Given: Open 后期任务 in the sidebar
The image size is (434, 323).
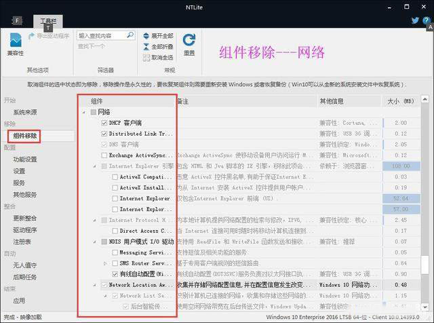Looking at the screenshot, I should click(x=25, y=277).
